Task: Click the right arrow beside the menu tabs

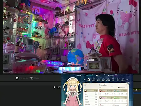Action: coord(127,80)
